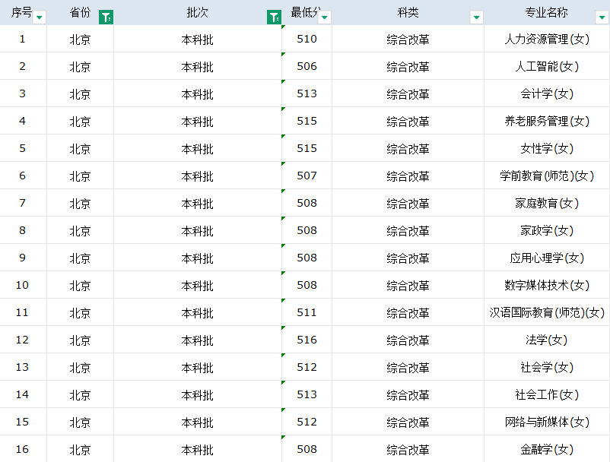
Task: Select the 批次 header cell
Action: pyautogui.click(x=198, y=12)
